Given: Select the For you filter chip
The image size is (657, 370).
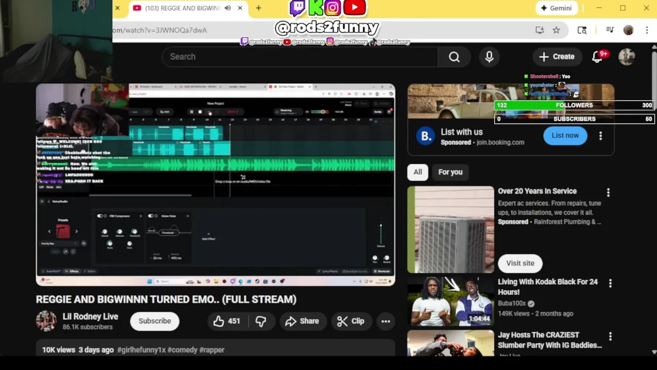Looking at the screenshot, I should click(x=450, y=172).
